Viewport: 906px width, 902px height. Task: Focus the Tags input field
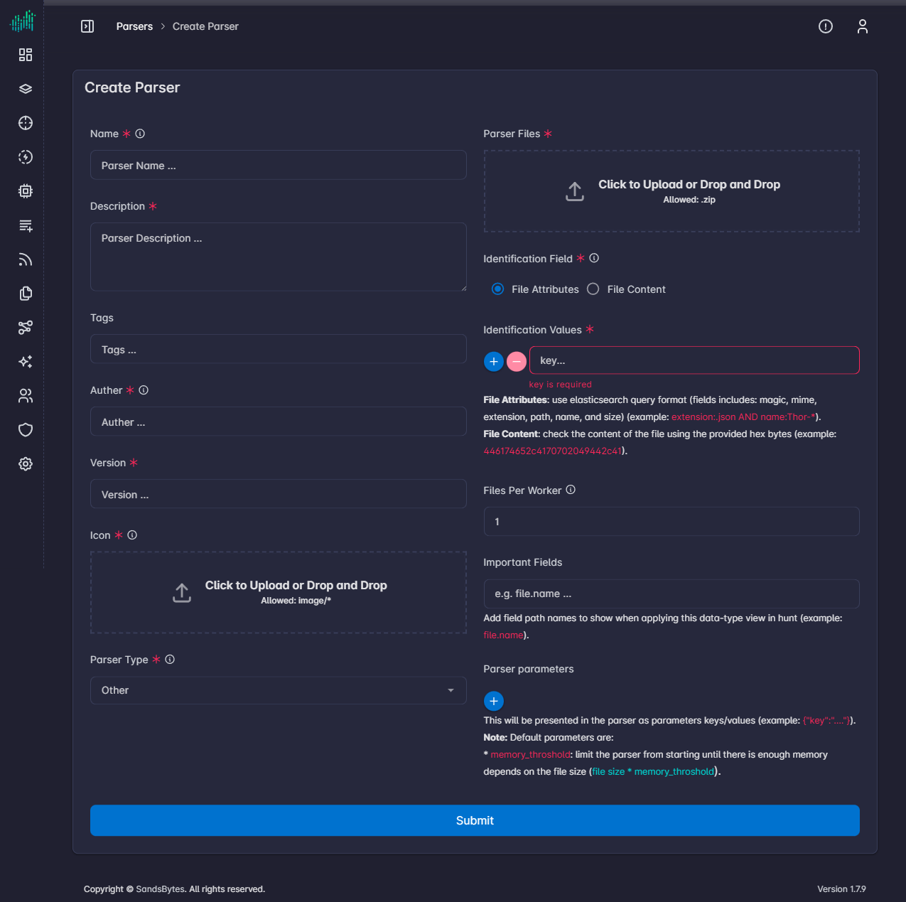pos(279,349)
